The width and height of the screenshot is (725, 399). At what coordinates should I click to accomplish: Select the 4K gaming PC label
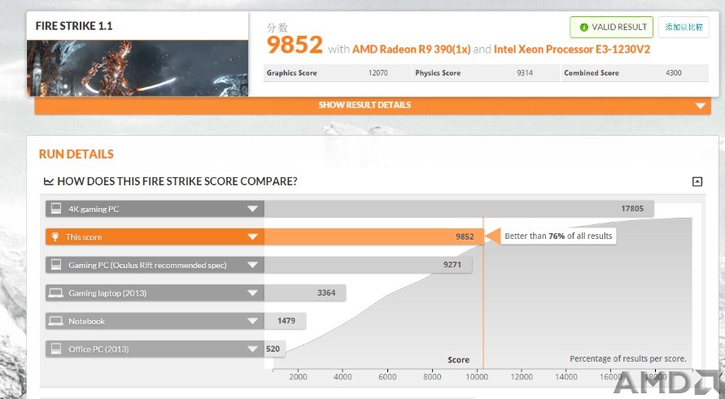(x=94, y=209)
